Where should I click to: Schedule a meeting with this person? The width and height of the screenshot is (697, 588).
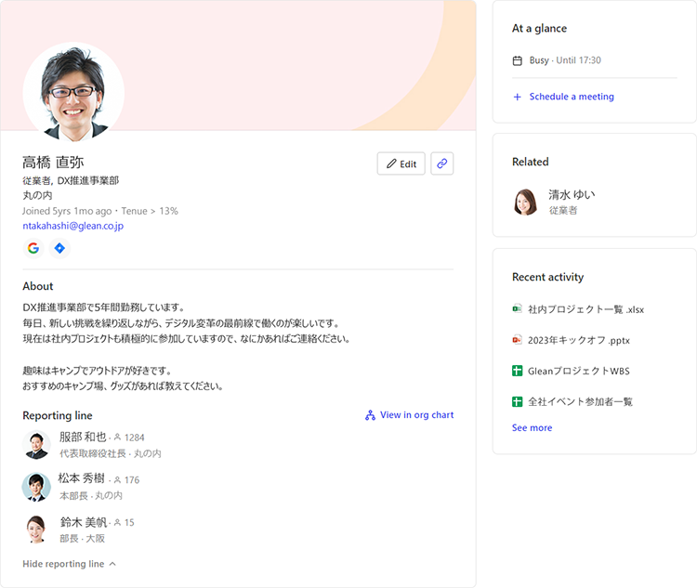click(x=571, y=97)
